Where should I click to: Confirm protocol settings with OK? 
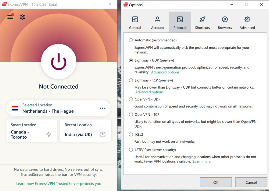tap(215, 182)
